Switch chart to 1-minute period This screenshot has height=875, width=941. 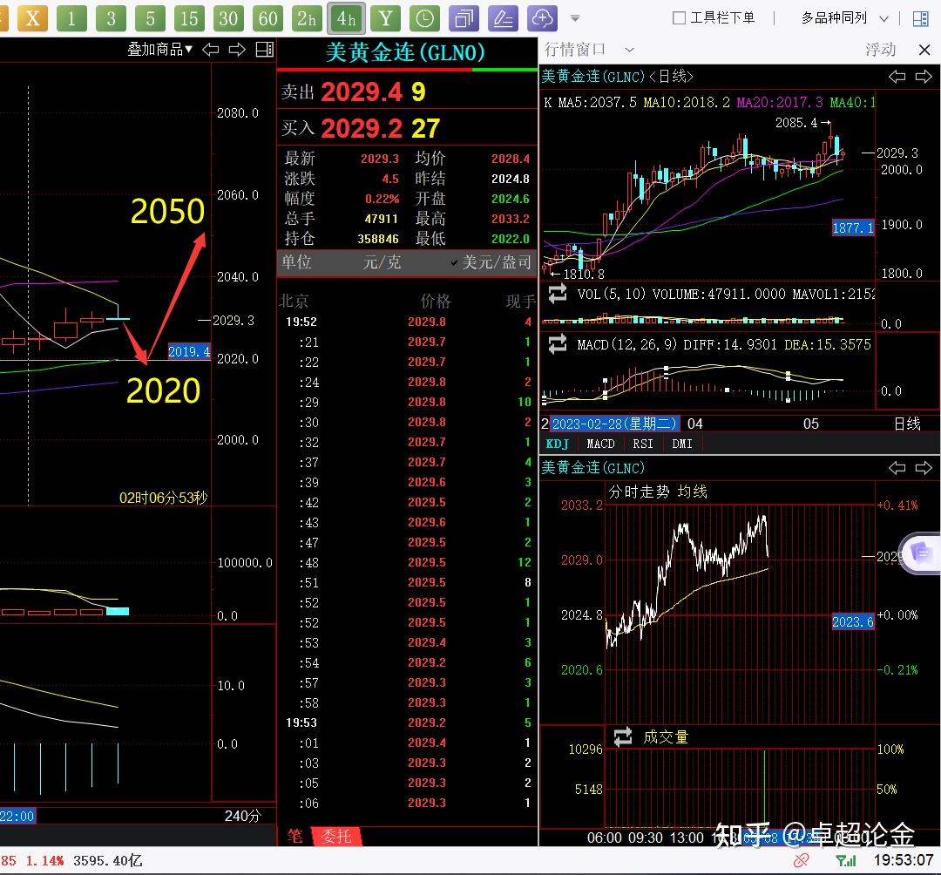[71, 18]
